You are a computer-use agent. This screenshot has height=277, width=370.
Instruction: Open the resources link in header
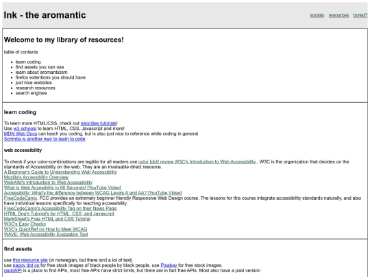pyautogui.click(x=338, y=15)
